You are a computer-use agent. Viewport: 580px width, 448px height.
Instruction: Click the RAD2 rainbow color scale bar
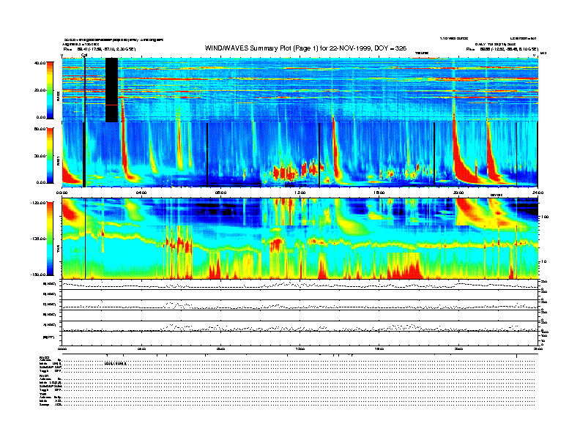50,90
